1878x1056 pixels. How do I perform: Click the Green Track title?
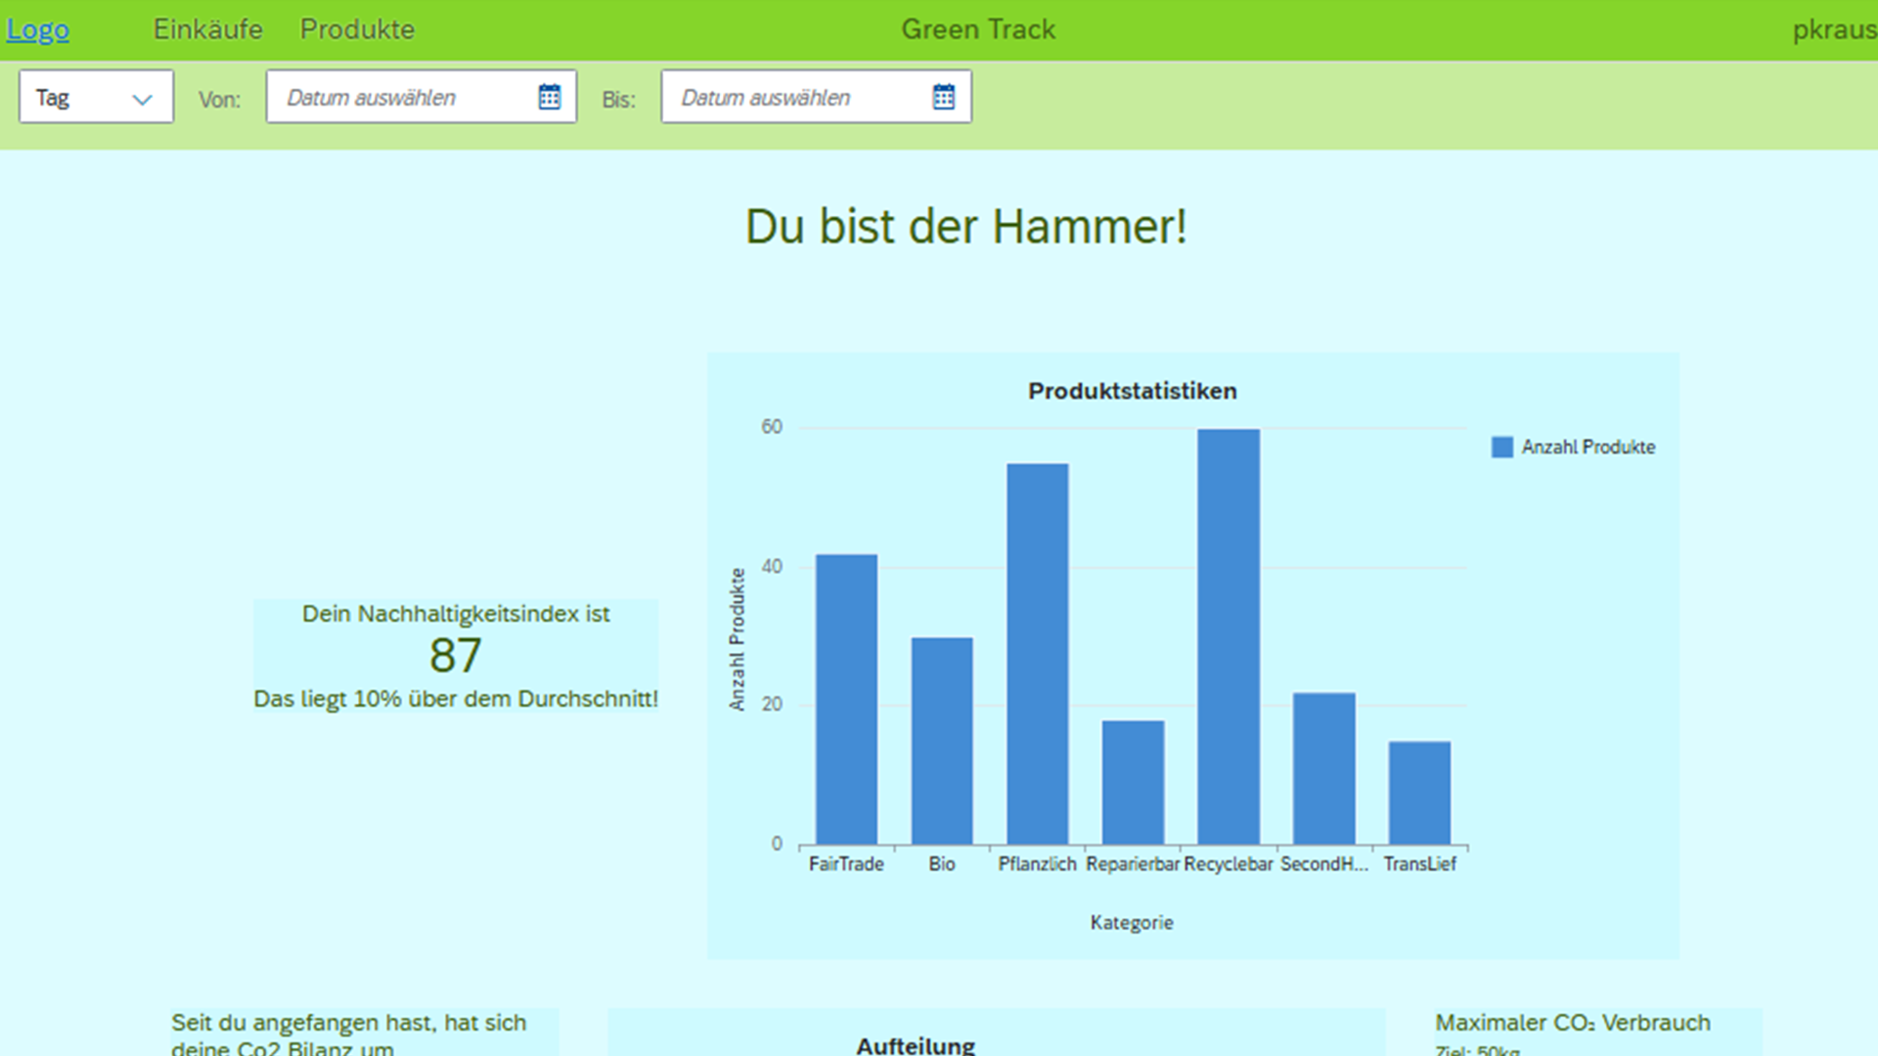click(978, 29)
